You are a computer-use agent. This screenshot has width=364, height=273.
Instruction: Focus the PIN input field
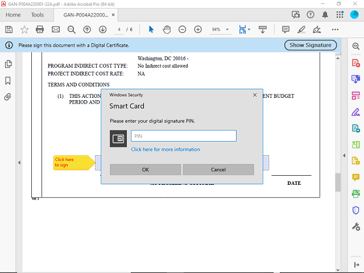pyautogui.click(x=184, y=136)
